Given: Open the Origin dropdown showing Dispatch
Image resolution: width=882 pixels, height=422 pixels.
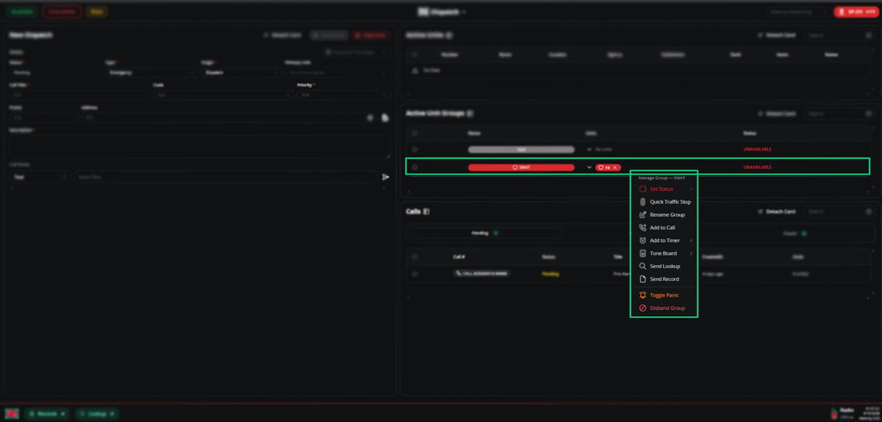Looking at the screenshot, I should coord(241,73).
